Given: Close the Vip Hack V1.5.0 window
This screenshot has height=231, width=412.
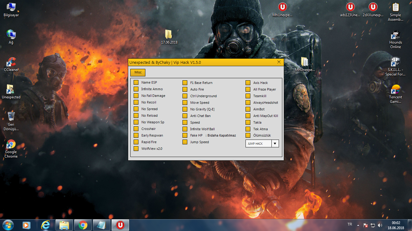Looking at the screenshot, I should tap(279, 62).
